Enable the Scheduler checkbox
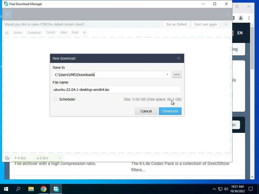 (56, 99)
